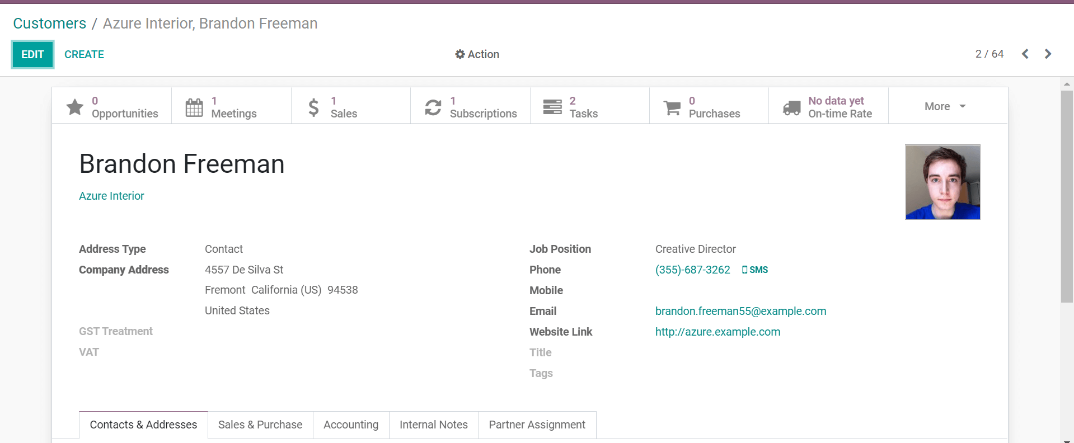Open website http://azure.example.com

tap(717, 332)
